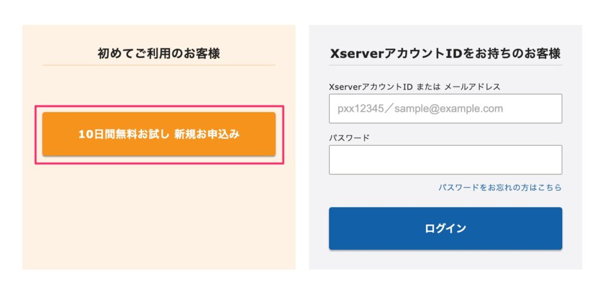Screen dimensions: 604x295
Task: Click the divider line under 初めてご利用のお客様
Action: pyautogui.click(x=159, y=65)
